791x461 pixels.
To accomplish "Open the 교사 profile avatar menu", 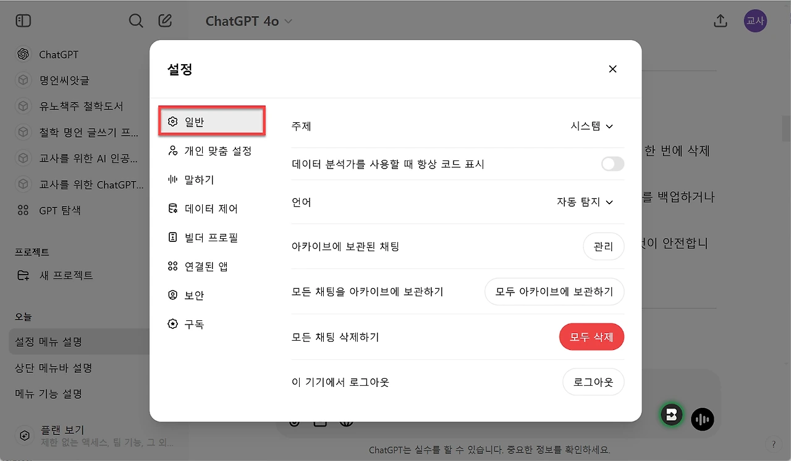I will pos(755,21).
